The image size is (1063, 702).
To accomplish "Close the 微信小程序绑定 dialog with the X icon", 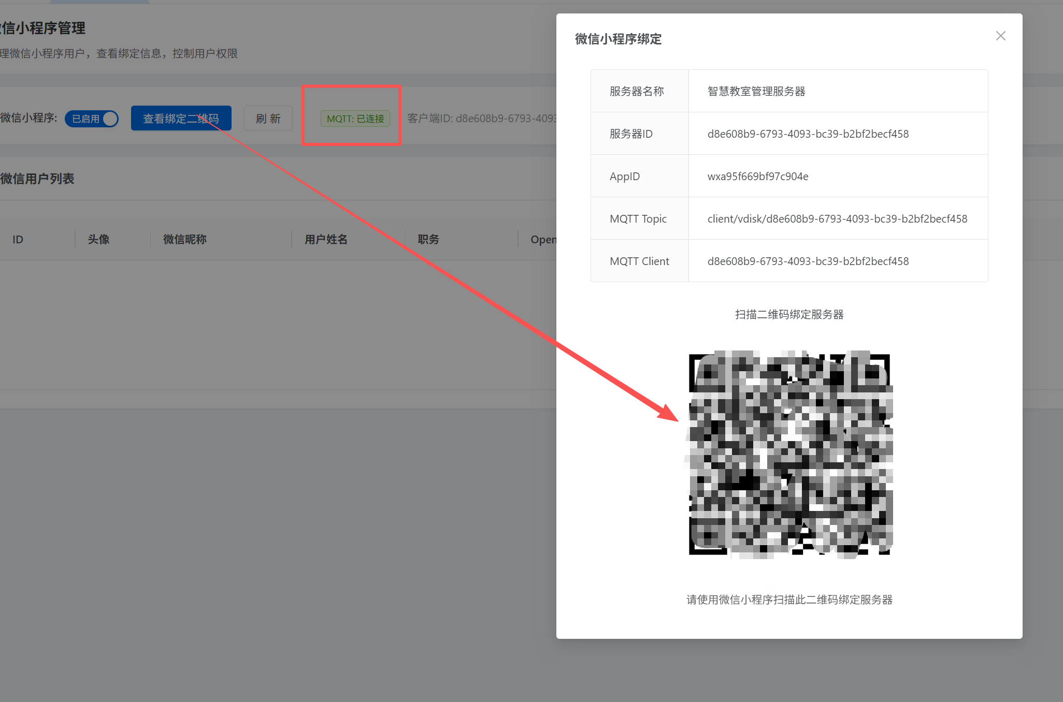I will (1000, 36).
